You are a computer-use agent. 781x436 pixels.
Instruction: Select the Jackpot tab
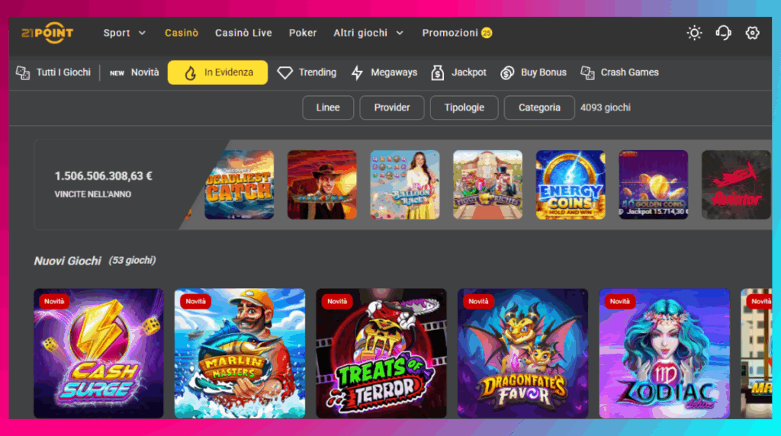click(458, 72)
